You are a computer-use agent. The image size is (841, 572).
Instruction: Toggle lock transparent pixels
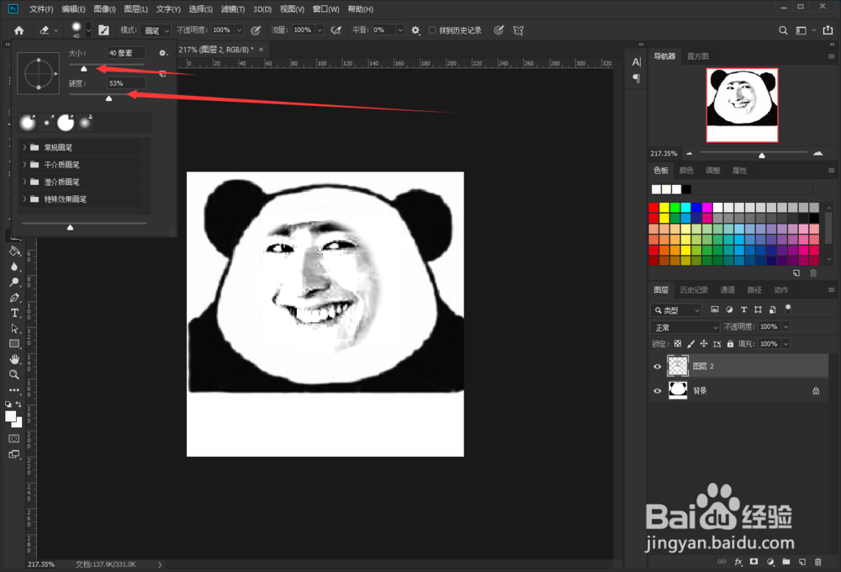(678, 344)
